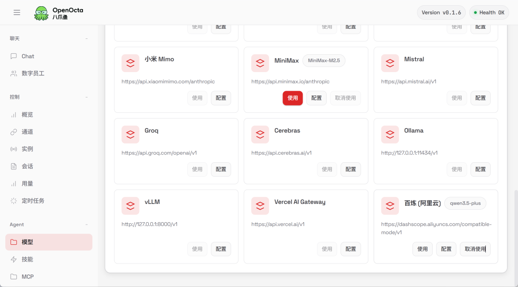Open Ollama 配置 settings
The height and width of the screenshot is (287, 518).
click(481, 169)
